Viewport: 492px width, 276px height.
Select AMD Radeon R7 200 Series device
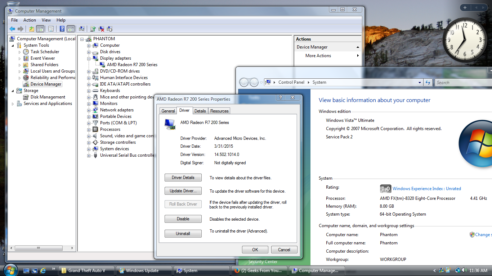(132, 65)
